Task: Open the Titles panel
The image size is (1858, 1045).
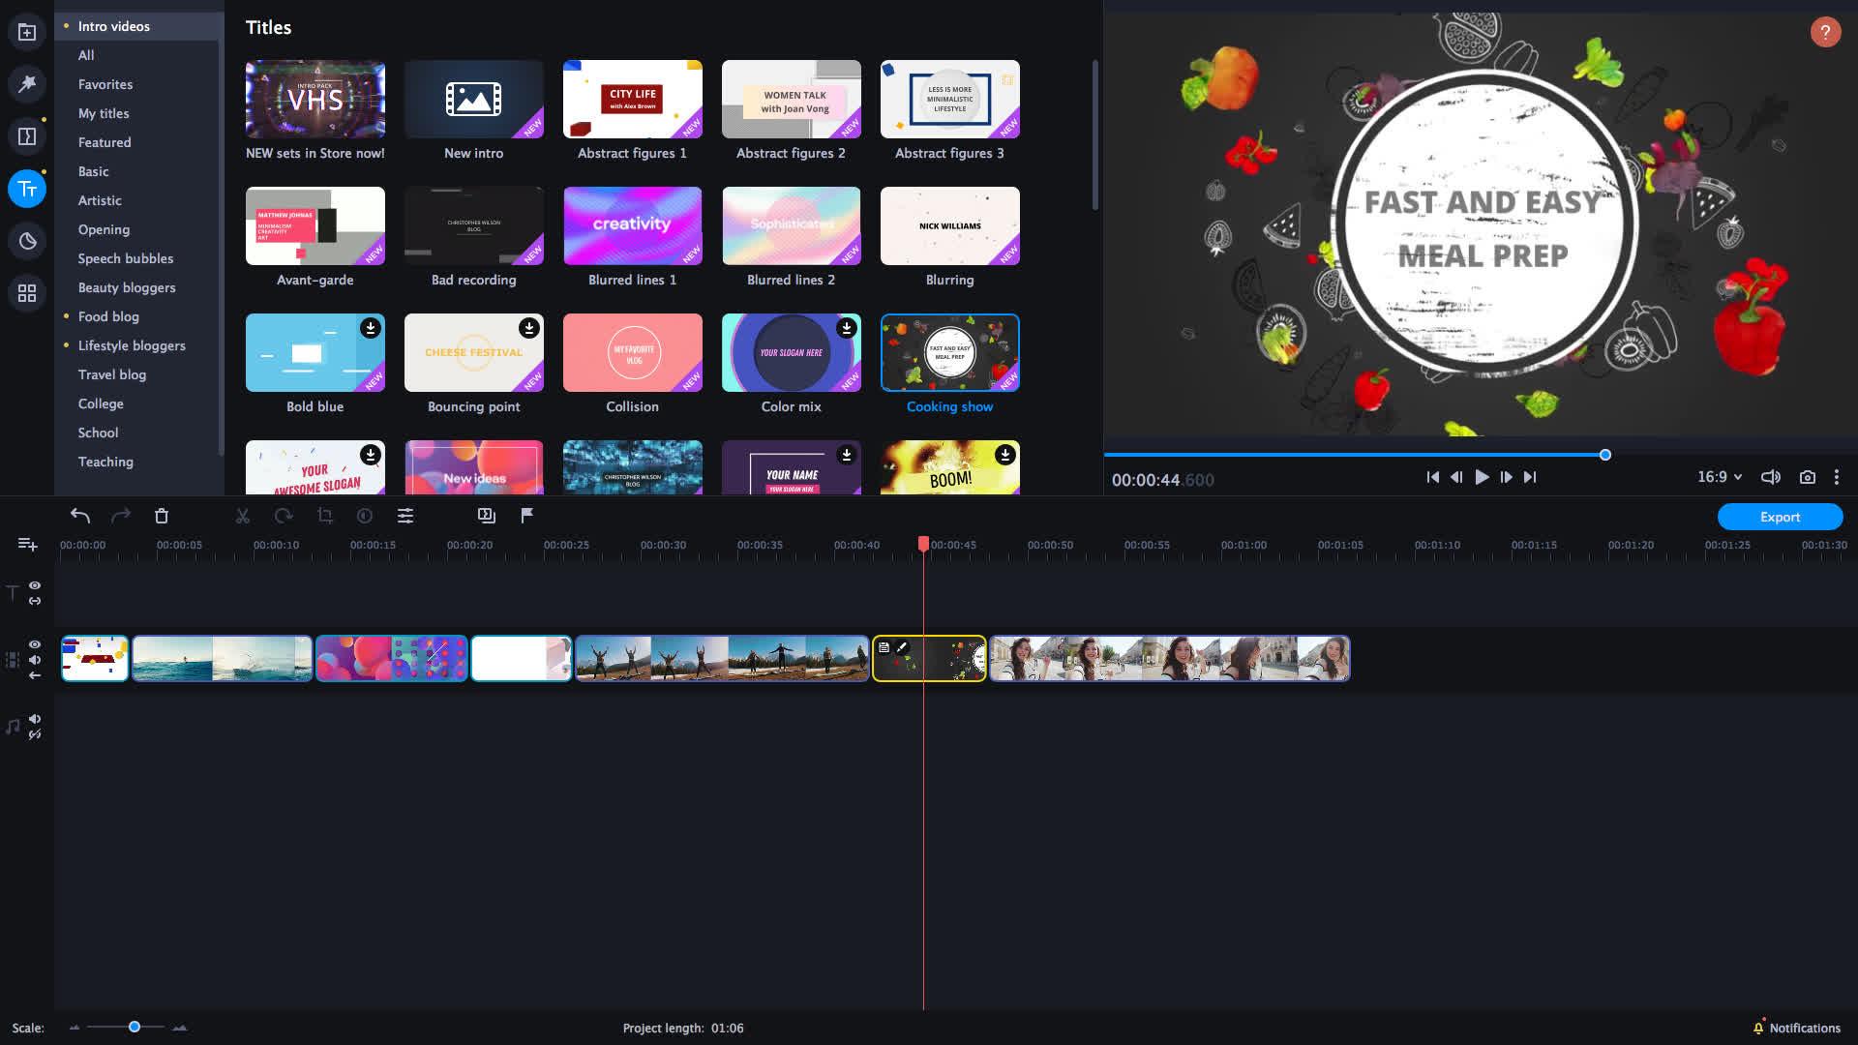Action: click(x=26, y=189)
